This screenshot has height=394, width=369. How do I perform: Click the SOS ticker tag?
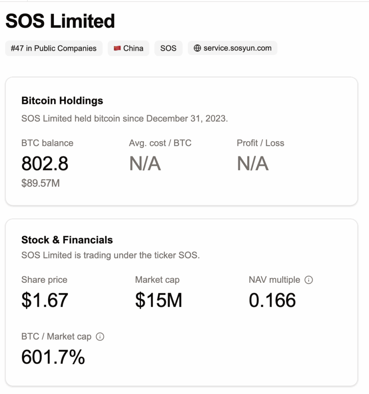[168, 48]
